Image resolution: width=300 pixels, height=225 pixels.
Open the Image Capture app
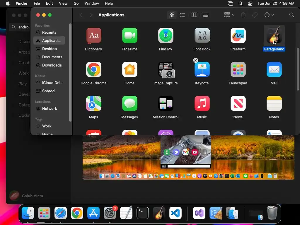pos(166,69)
